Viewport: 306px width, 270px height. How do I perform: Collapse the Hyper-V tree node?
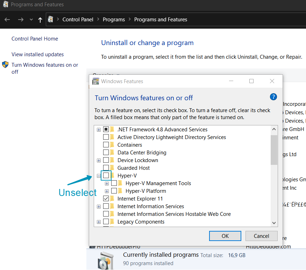tap(99, 176)
